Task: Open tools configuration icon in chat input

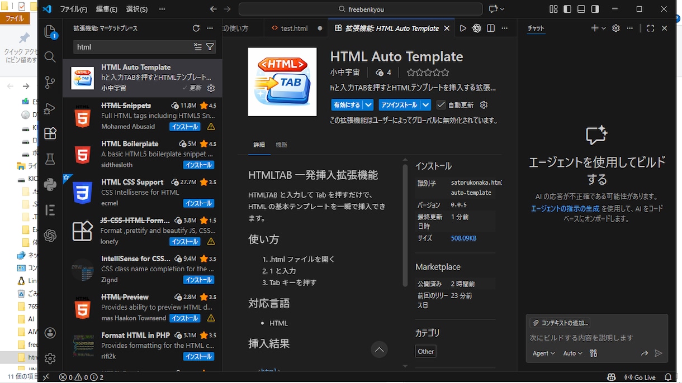Action: [594, 353]
